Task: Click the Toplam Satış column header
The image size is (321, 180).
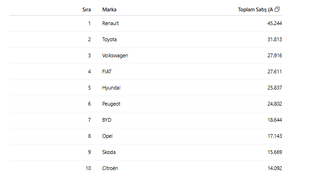Action: point(255,9)
